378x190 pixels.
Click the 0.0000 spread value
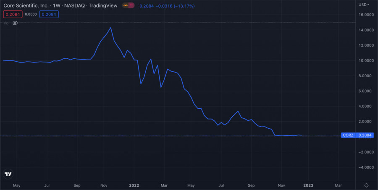(31, 14)
